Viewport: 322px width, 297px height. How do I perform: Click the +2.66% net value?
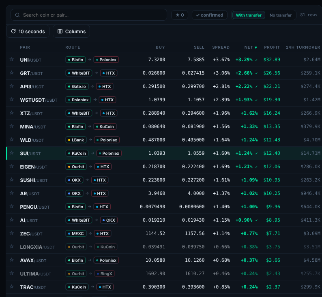tap(244, 73)
